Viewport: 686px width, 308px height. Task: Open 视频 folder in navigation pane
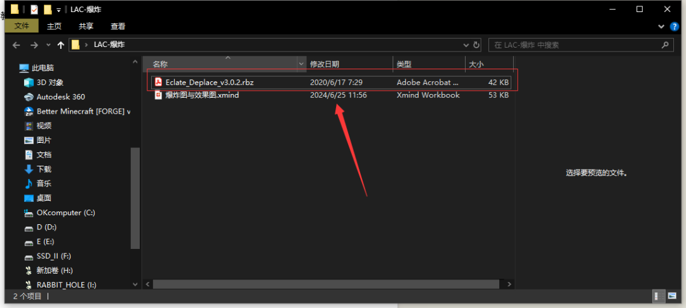point(44,126)
